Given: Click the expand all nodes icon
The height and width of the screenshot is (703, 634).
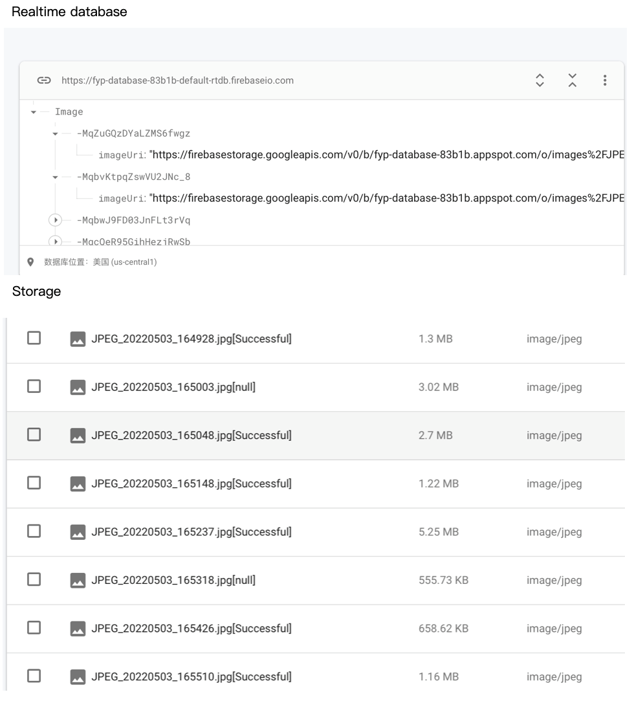Looking at the screenshot, I should click(x=540, y=80).
